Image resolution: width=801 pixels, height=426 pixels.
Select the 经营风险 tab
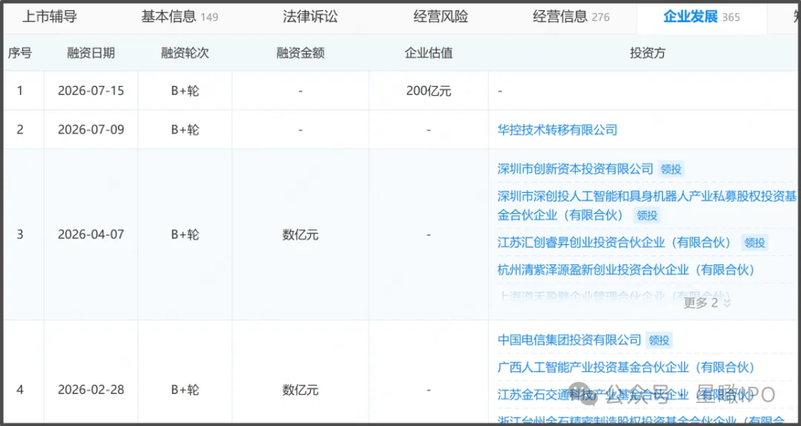point(441,17)
